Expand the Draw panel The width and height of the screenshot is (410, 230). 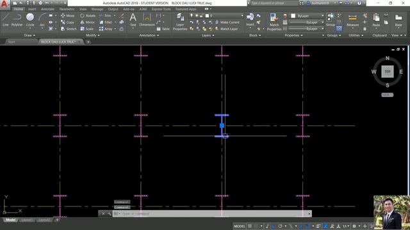(x=29, y=35)
